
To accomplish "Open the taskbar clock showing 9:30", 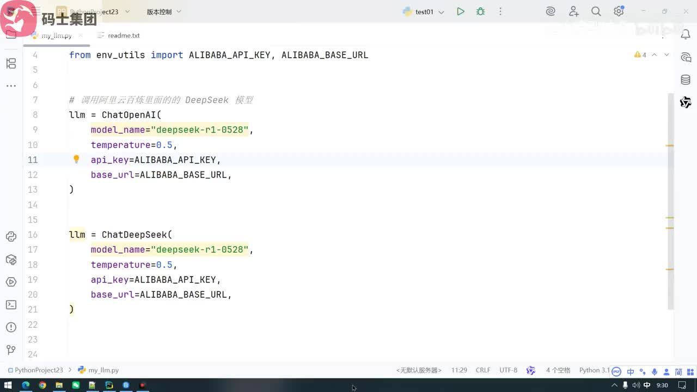I will (662, 385).
